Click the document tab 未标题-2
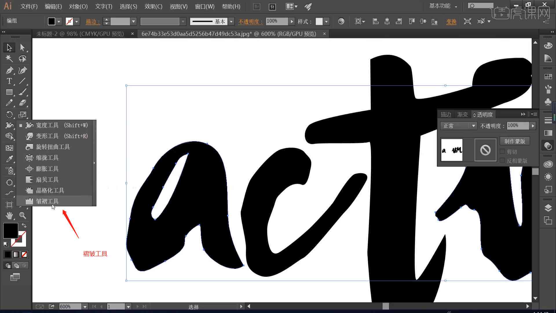The width and height of the screenshot is (556, 313). pos(80,34)
